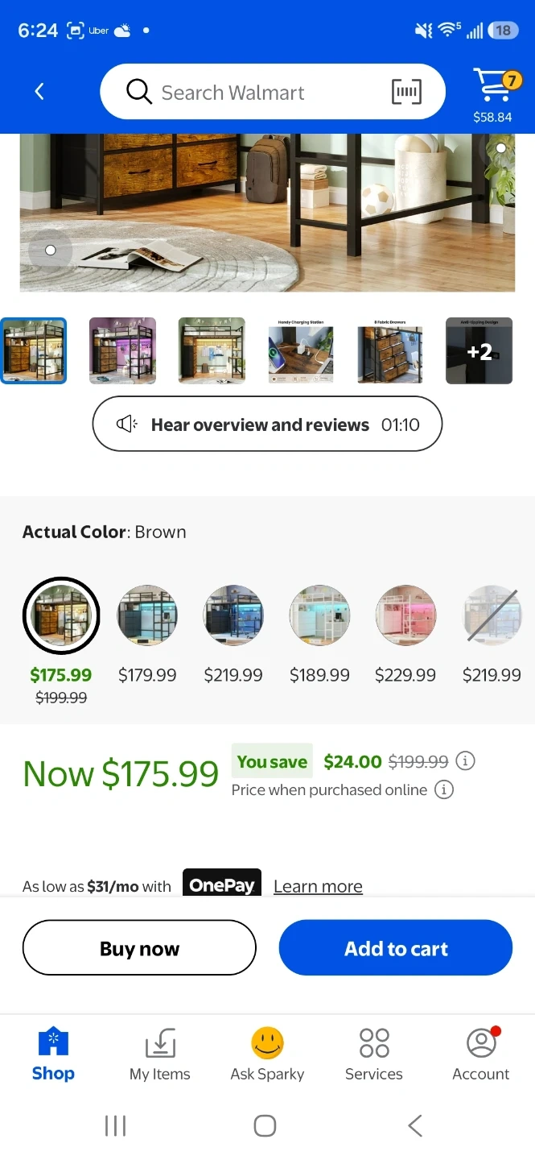Screen dimensions: 535x1160
Task: Open the Services tab
Action: point(374,1054)
